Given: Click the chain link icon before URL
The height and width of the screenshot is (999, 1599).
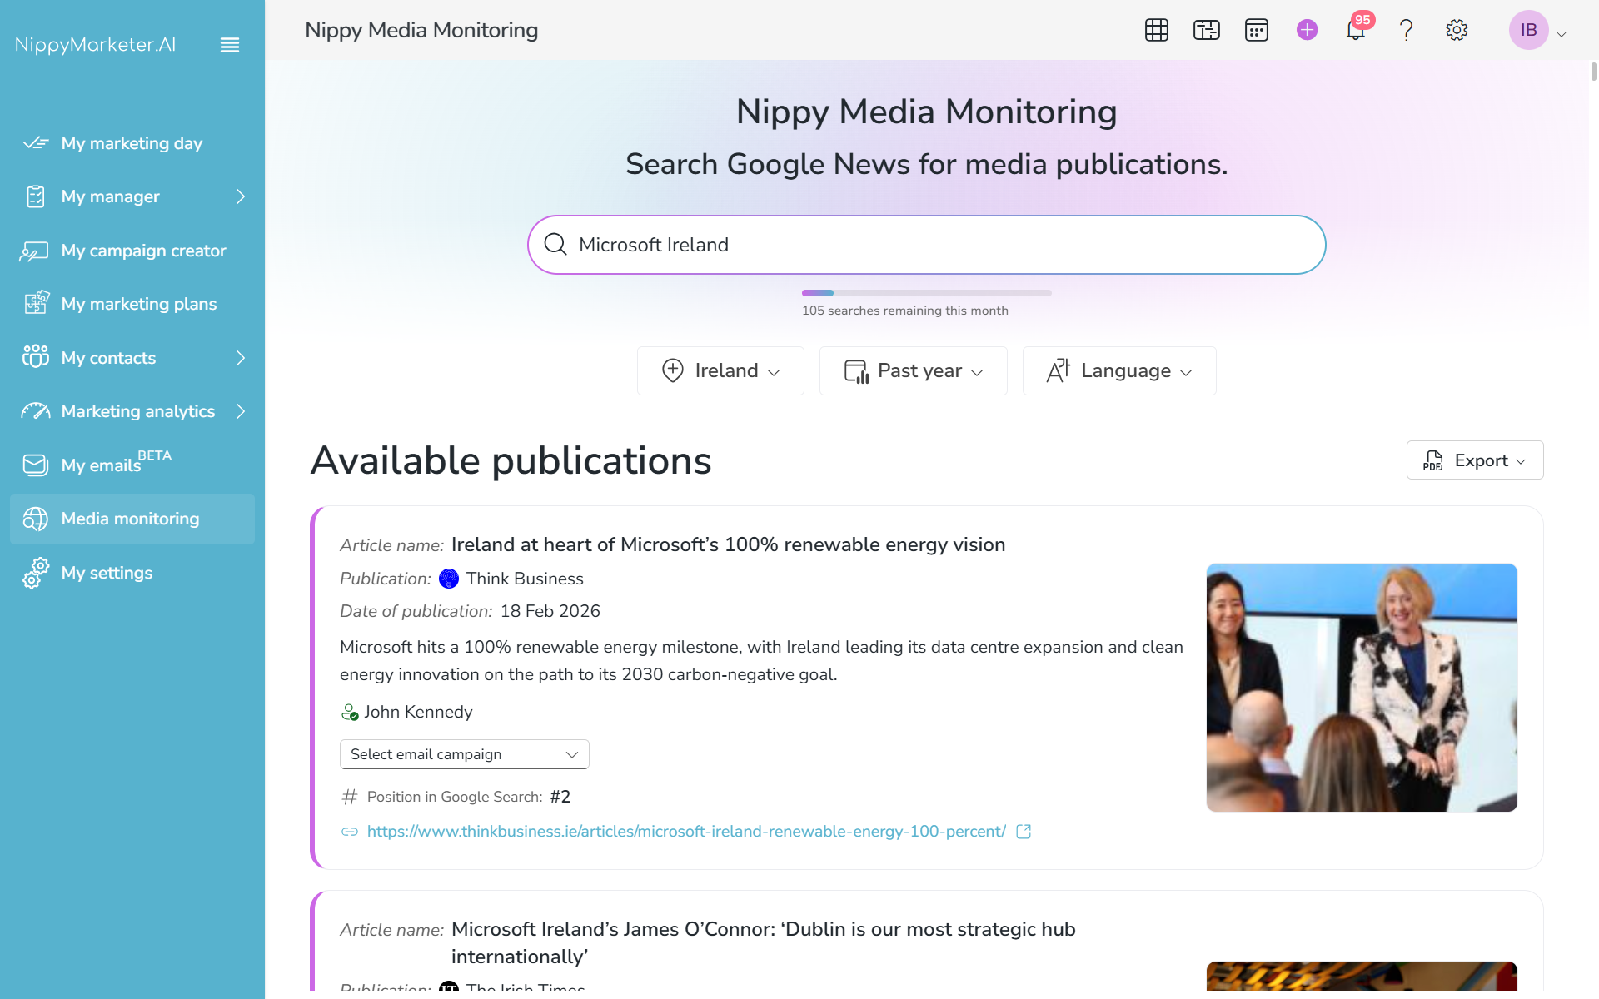Looking at the screenshot, I should [x=350, y=832].
